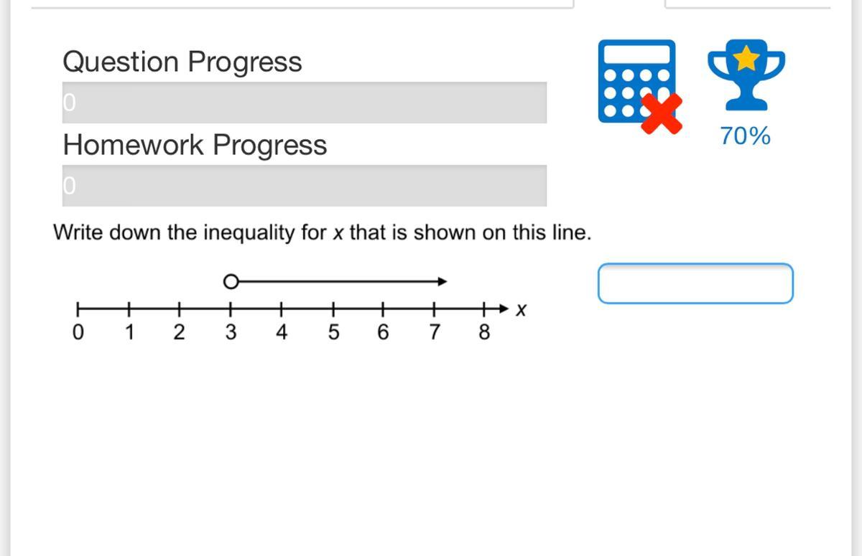The width and height of the screenshot is (862, 556).
Task: Click the Homework Progress bar
Action: (305, 186)
